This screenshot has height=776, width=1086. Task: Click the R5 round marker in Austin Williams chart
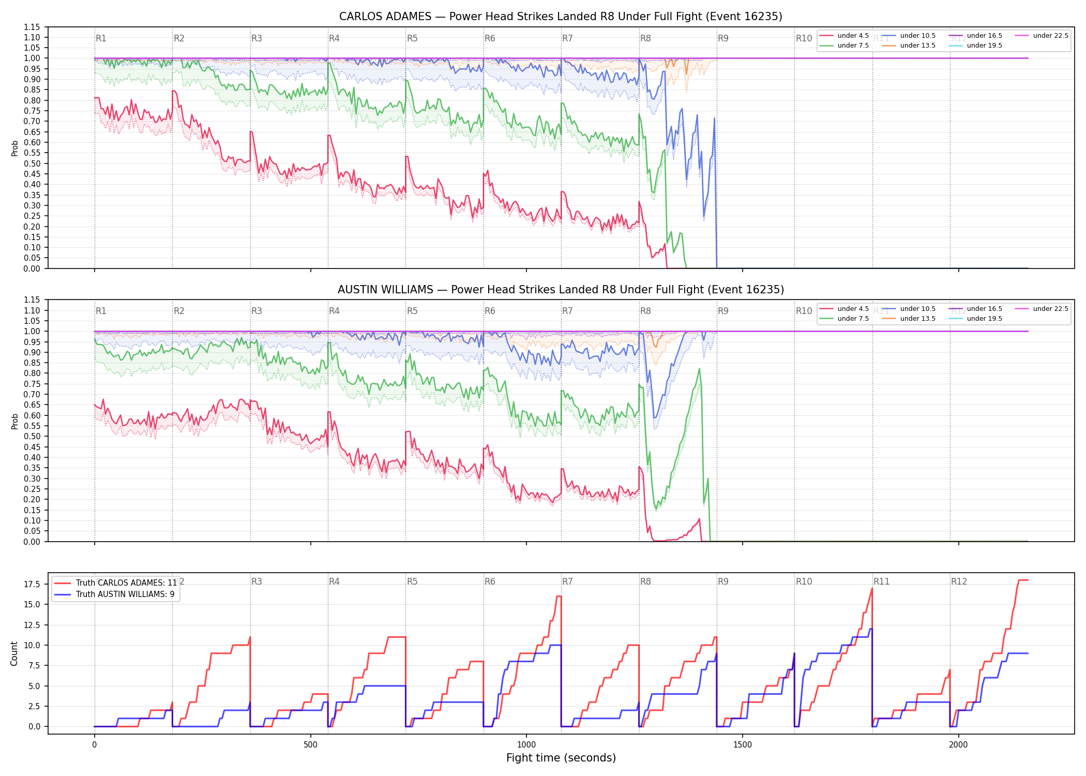412,311
